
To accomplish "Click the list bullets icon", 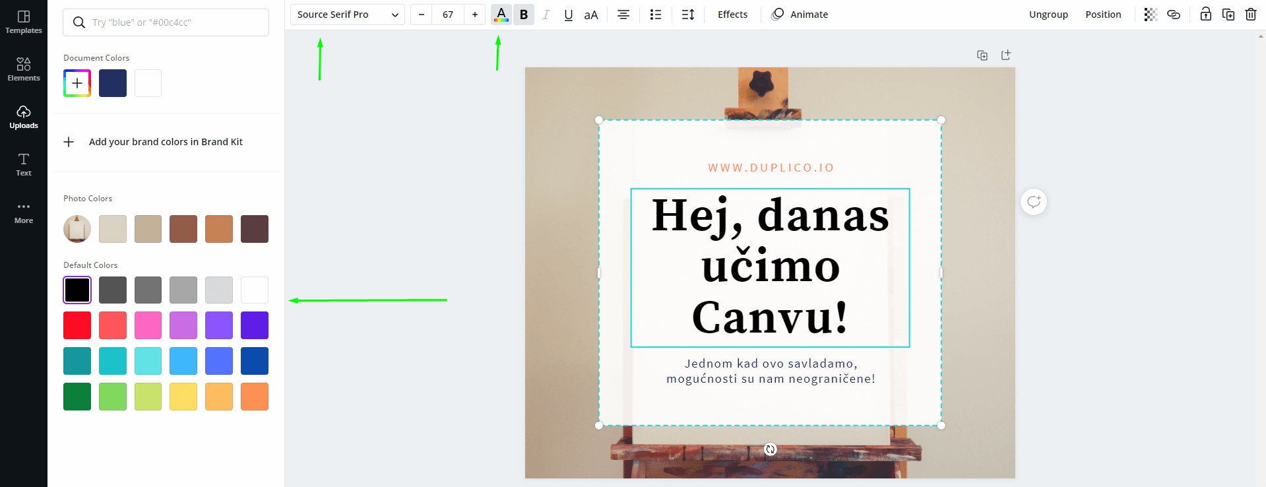I will [655, 15].
